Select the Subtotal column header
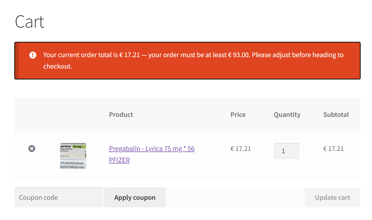372x220 pixels. [x=336, y=115]
